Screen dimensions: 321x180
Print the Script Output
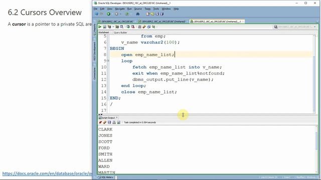(x=114, y=122)
